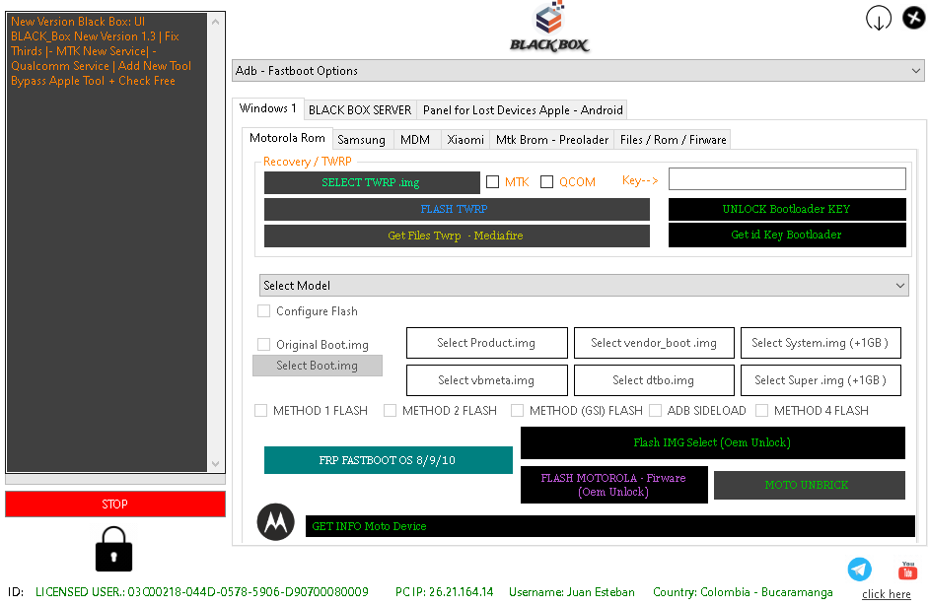Click the Select vendor_boot .img button

tap(654, 343)
